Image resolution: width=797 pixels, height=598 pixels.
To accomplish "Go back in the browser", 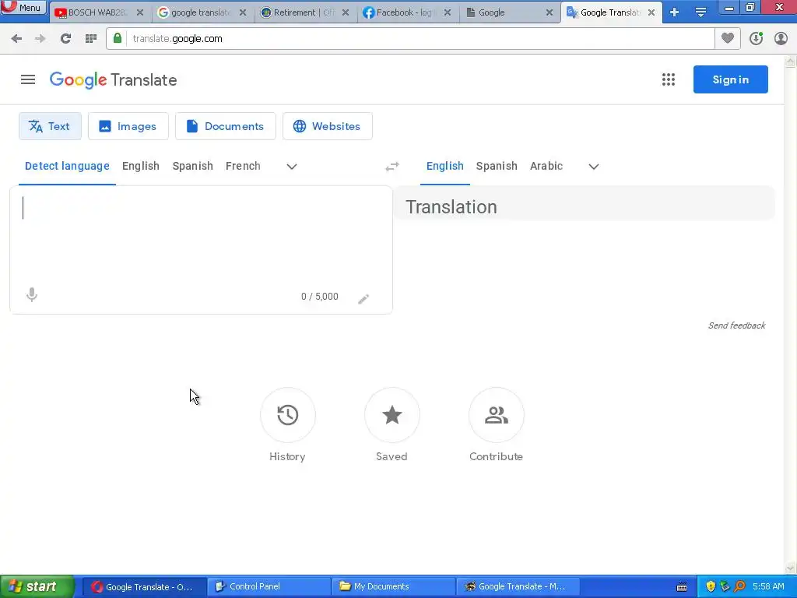I will 16,39.
